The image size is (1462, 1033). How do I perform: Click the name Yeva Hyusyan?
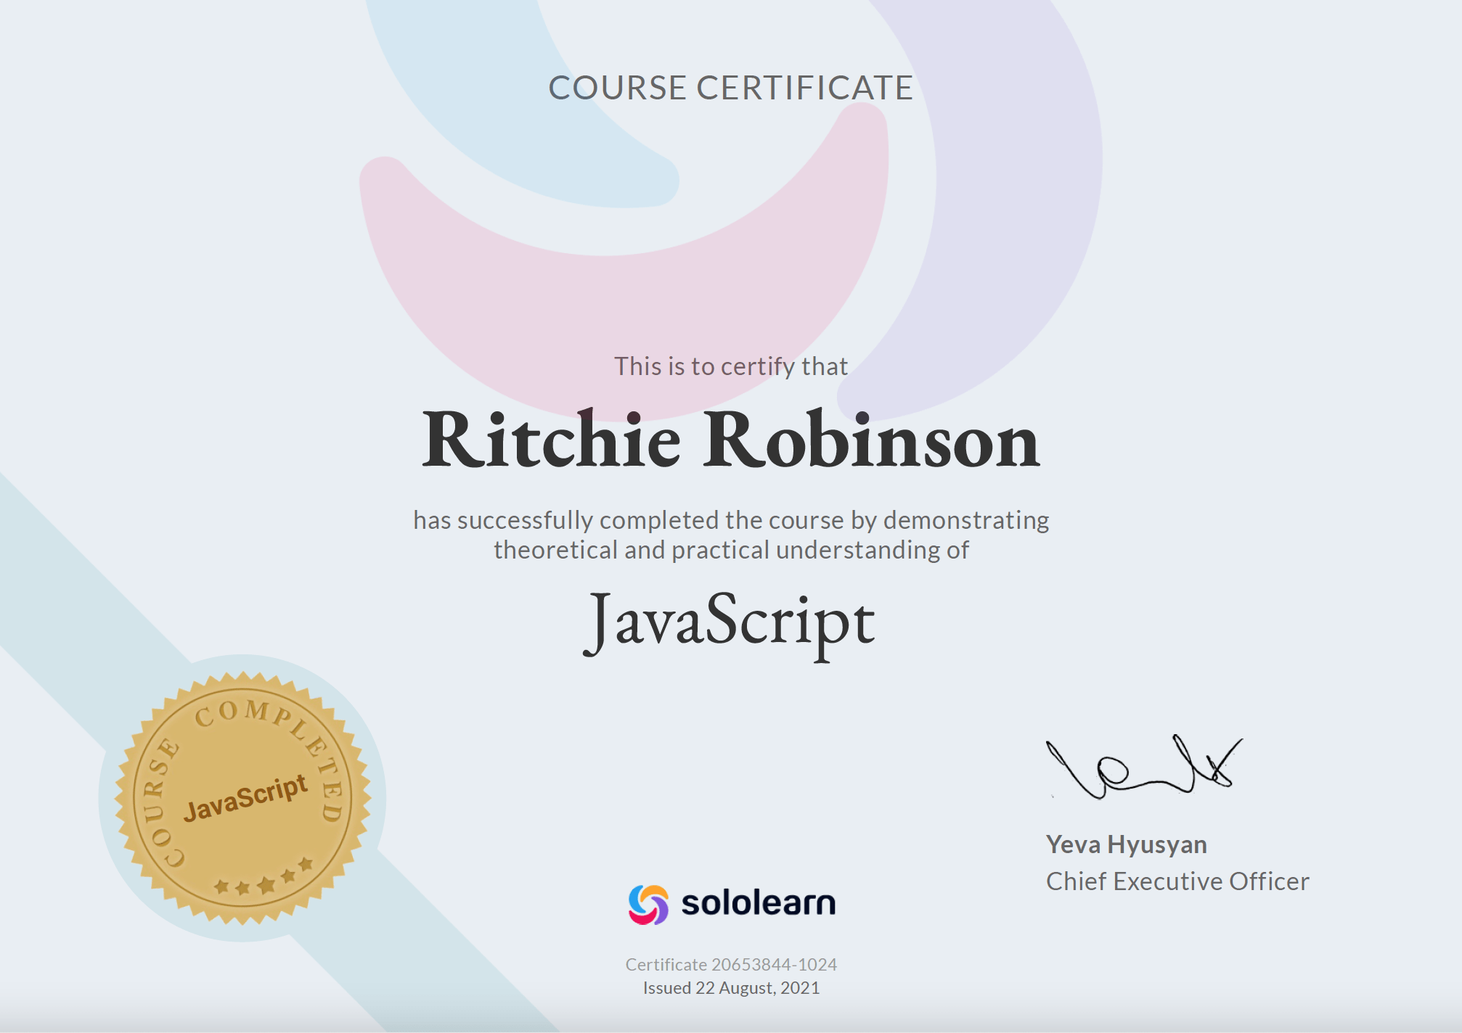pyautogui.click(x=1127, y=844)
